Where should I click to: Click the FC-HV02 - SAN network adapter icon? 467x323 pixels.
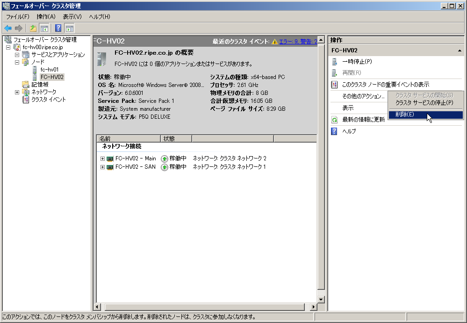110,167
